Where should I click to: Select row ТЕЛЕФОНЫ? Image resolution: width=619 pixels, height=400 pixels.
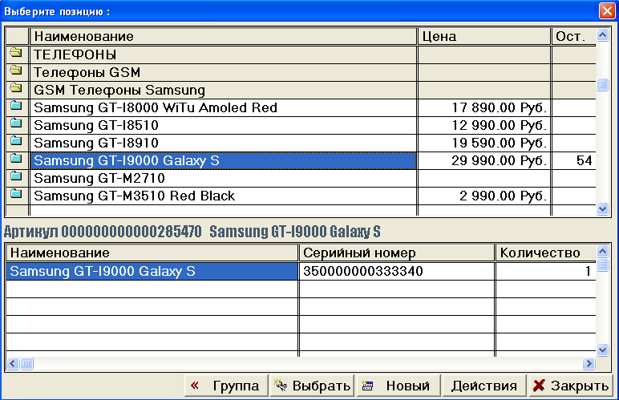[224, 55]
